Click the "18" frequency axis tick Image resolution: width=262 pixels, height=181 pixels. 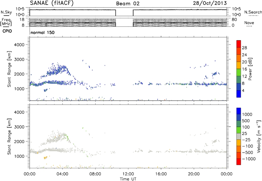click(22, 20)
